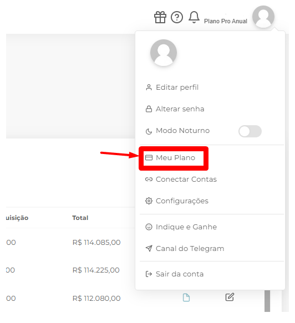Viewport: 295px width, 323px height.
Task: Open the notifications bell
Action: pos(194,17)
